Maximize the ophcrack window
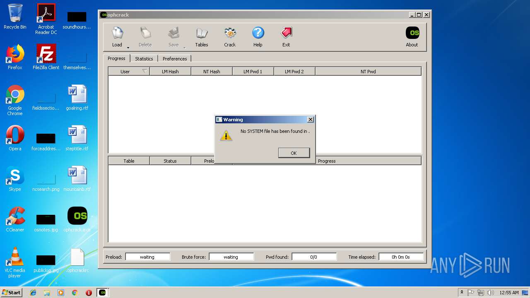This screenshot has width=530, height=298. [419, 15]
